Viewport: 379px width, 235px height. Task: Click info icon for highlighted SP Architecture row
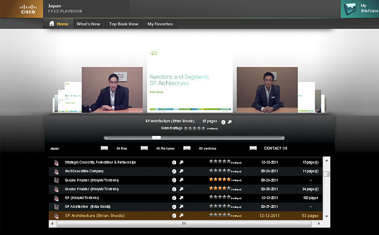tap(174, 216)
